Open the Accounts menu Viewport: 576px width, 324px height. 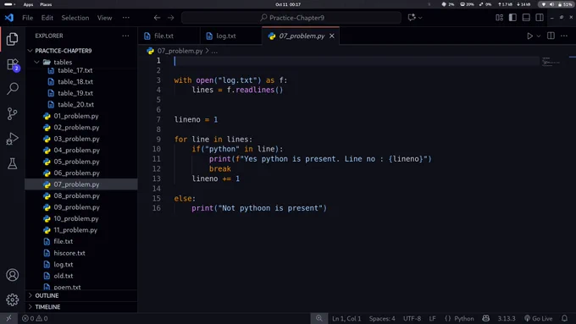12,275
